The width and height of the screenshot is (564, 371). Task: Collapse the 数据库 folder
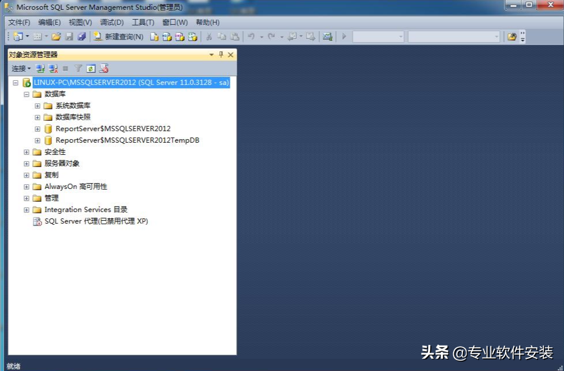pyautogui.click(x=26, y=94)
